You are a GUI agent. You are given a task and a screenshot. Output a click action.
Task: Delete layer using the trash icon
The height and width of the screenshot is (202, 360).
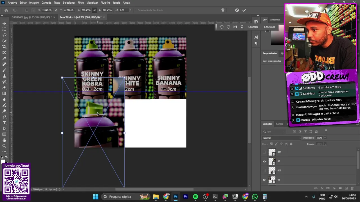(x=352, y=188)
